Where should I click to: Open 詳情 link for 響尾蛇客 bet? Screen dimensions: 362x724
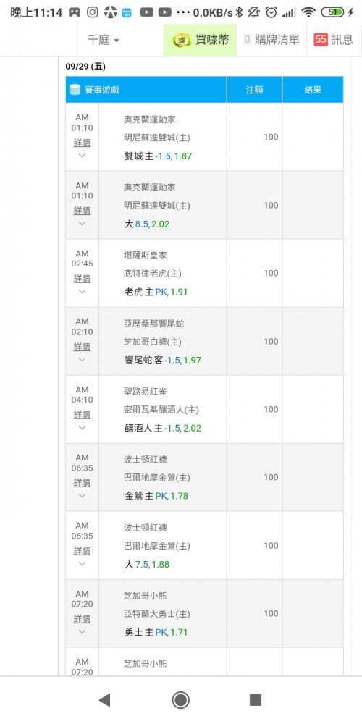83,347
